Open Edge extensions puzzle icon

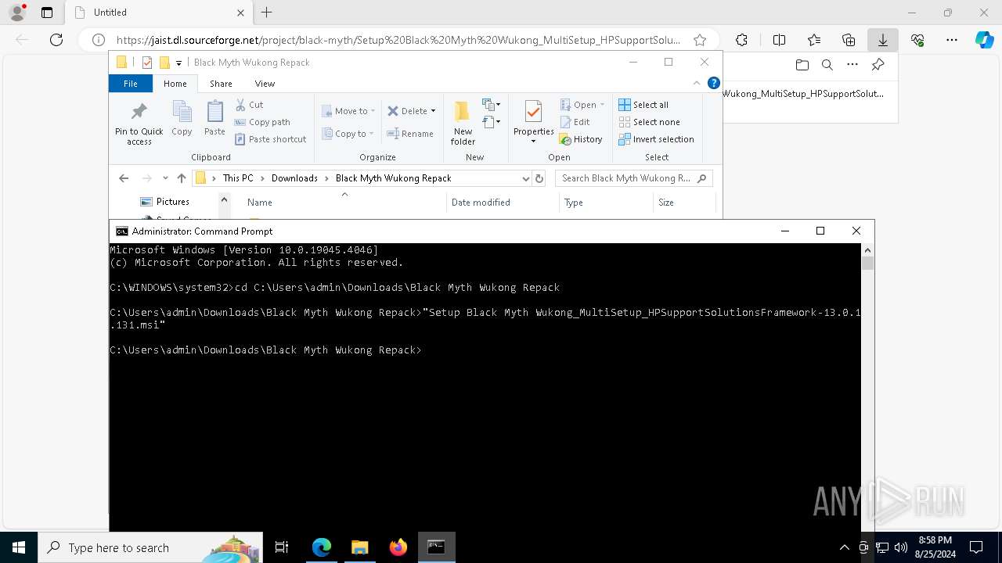tap(741, 40)
